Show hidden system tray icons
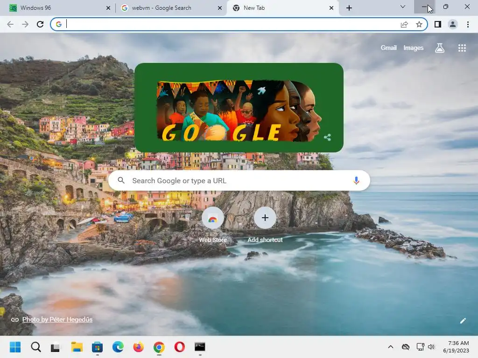This screenshot has height=358, width=478. [x=391, y=347]
